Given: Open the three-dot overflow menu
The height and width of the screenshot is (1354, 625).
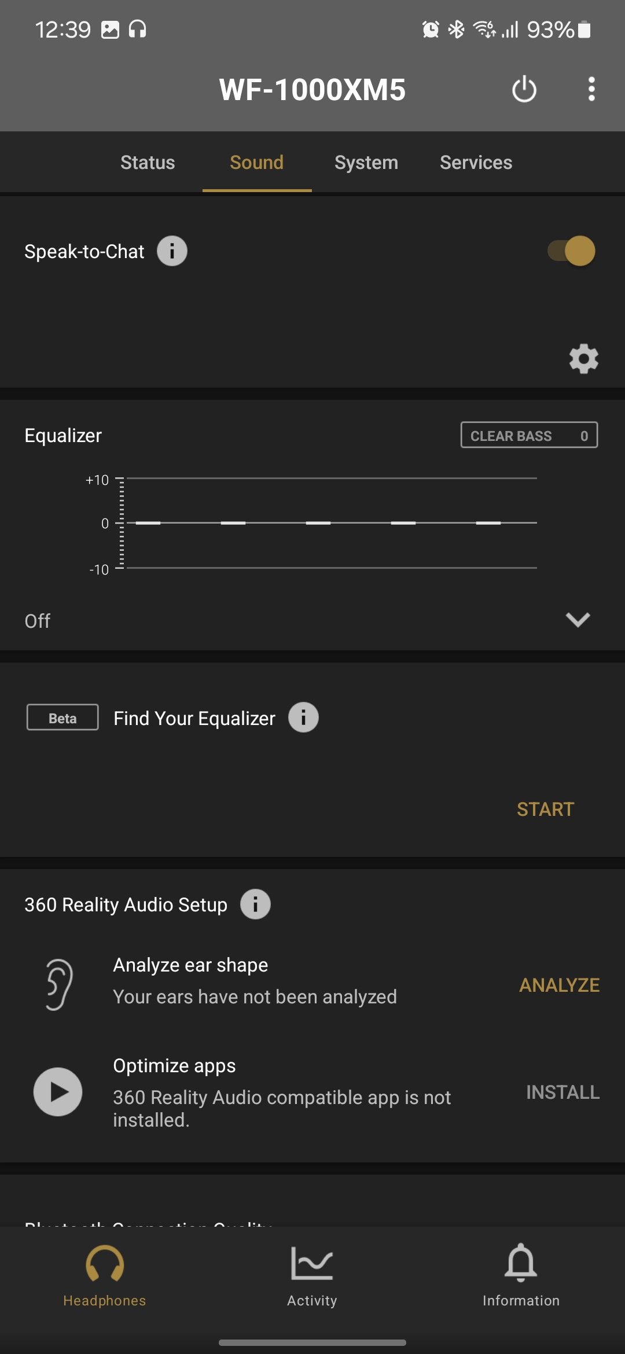Looking at the screenshot, I should pos(591,90).
